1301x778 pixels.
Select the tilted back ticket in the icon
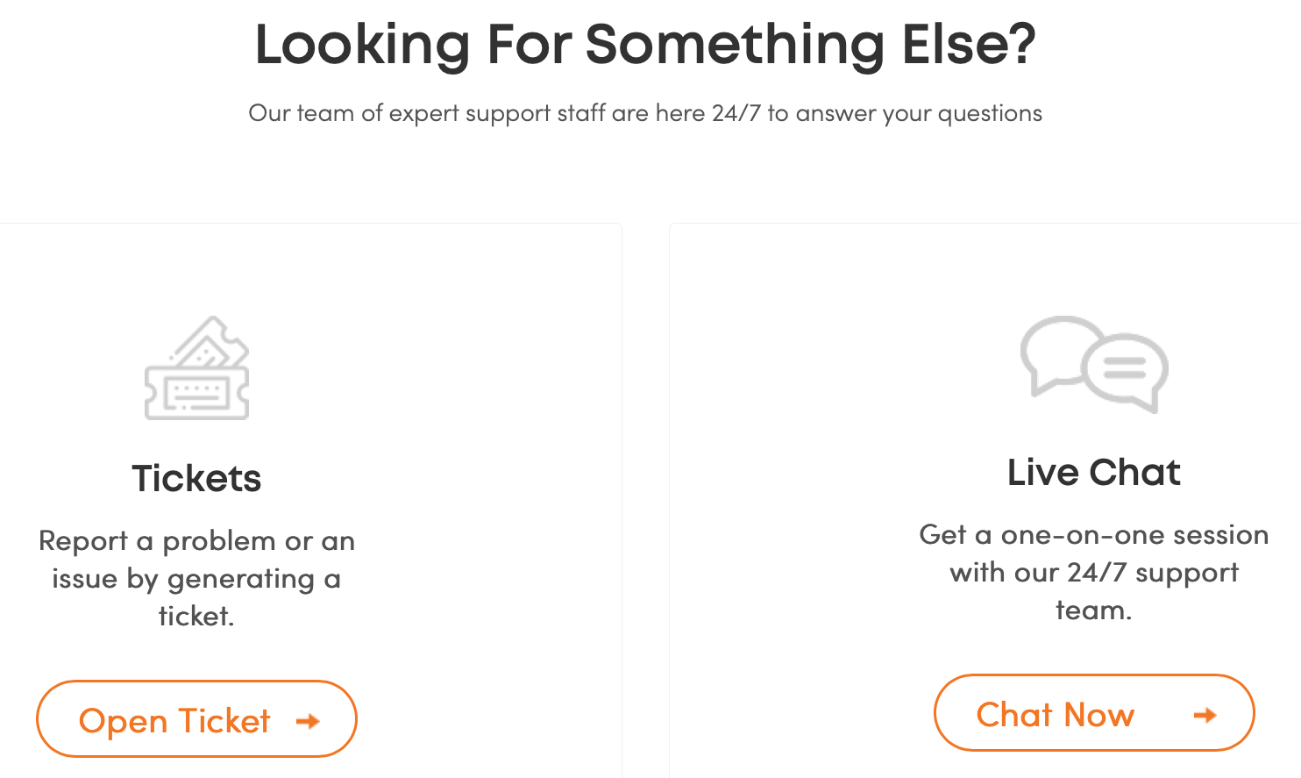click(x=210, y=342)
